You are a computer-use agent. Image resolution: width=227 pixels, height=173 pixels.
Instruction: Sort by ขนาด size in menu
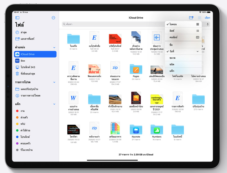pos(183,58)
